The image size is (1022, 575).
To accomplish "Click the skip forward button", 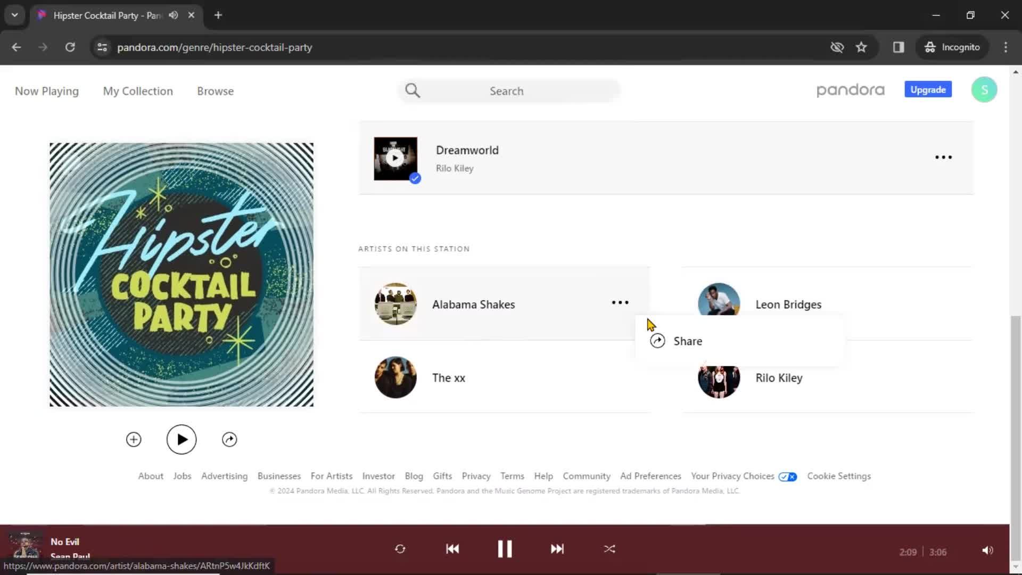I will [x=558, y=548].
